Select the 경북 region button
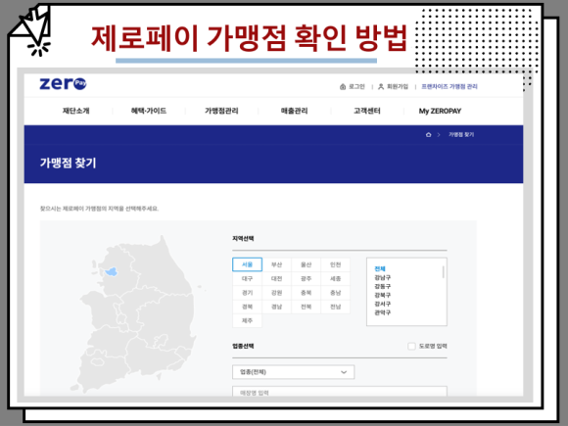 (247, 307)
